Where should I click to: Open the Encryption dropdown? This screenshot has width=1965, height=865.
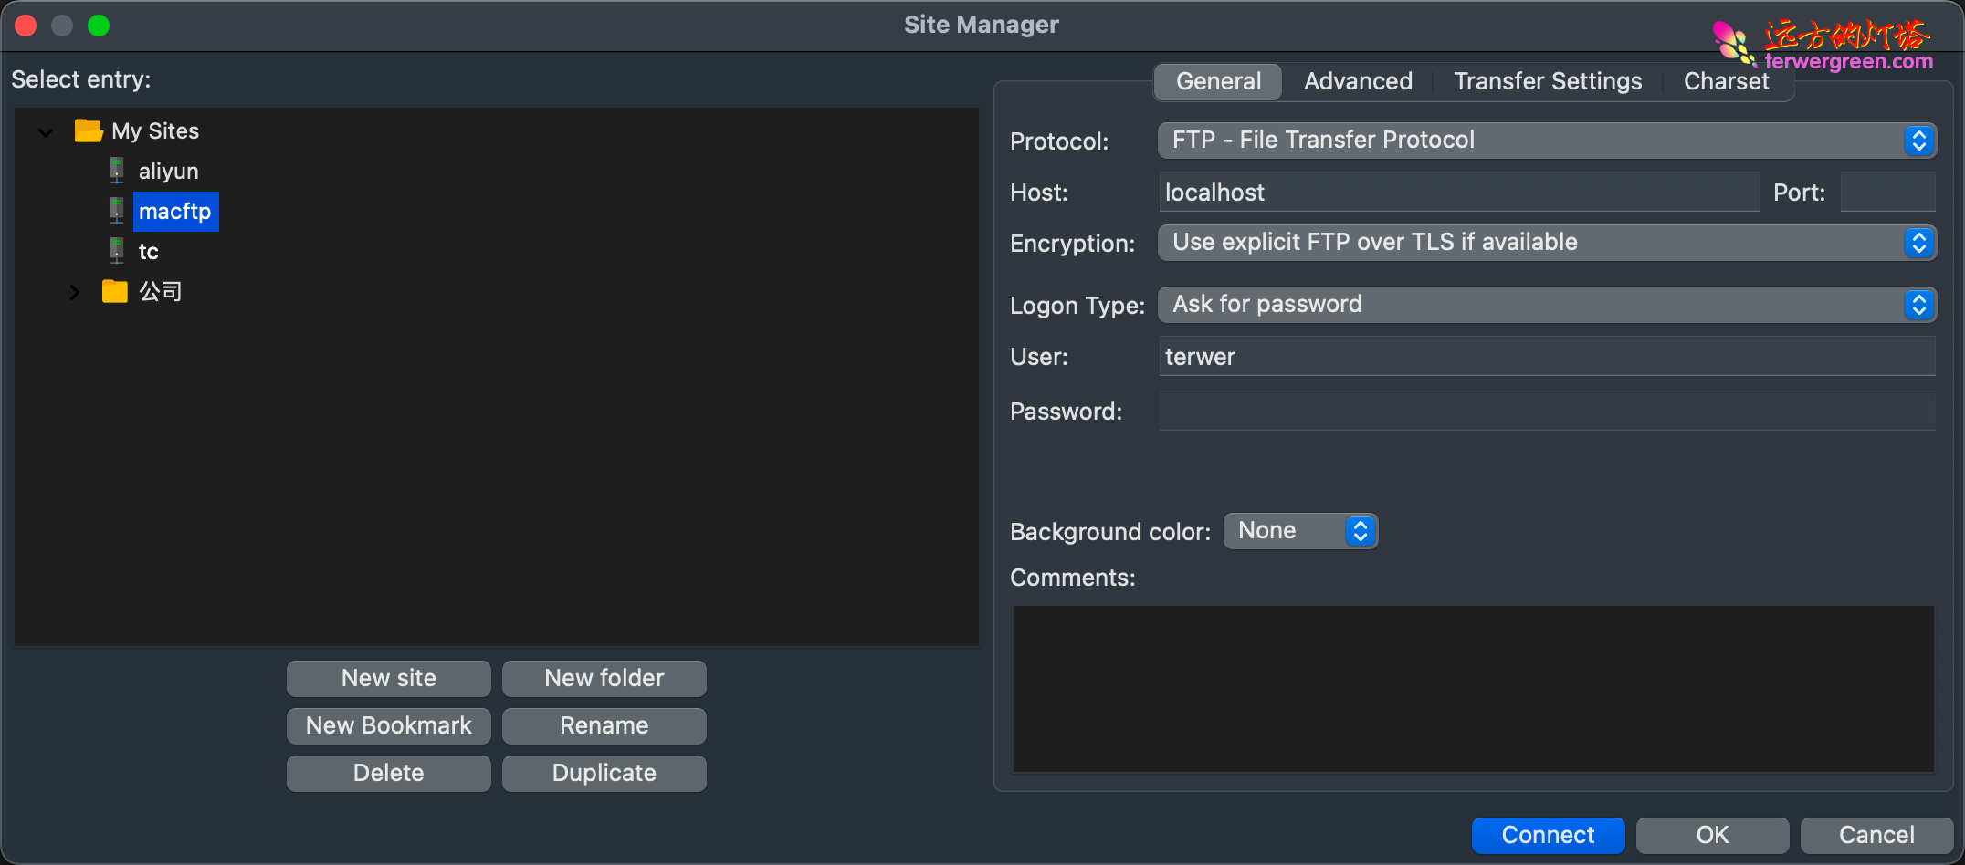coord(1546,243)
